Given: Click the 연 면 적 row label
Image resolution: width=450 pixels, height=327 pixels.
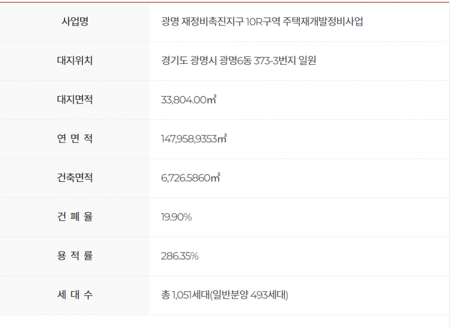Looking at the screenshot, I should (x=75, y=139).
